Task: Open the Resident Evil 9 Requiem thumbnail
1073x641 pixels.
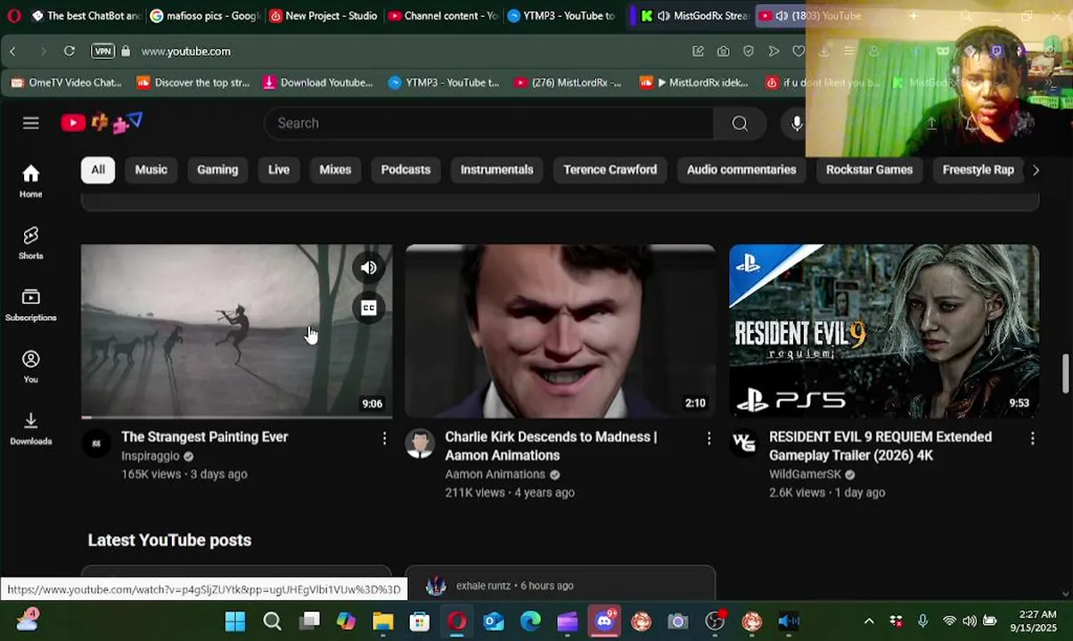Action: (884, 331)
